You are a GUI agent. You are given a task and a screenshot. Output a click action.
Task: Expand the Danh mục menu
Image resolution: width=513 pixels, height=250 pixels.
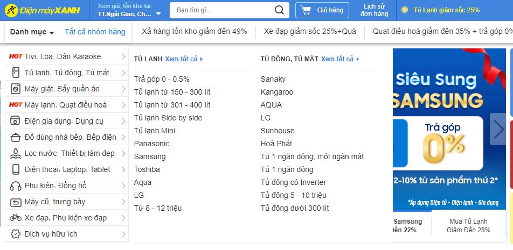click(32, 32)
